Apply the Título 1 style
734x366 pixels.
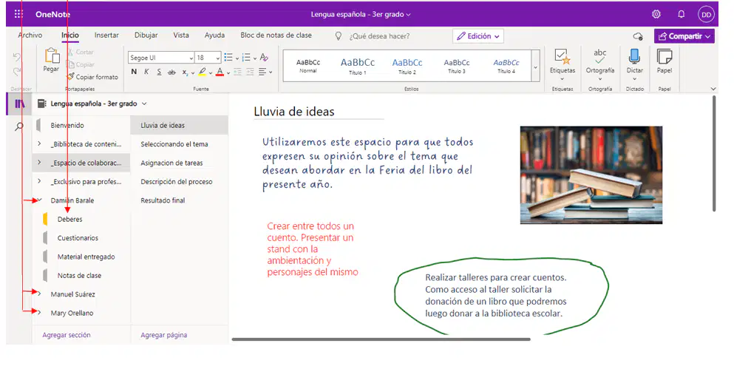pyautogui.click(x=358, y=67)
